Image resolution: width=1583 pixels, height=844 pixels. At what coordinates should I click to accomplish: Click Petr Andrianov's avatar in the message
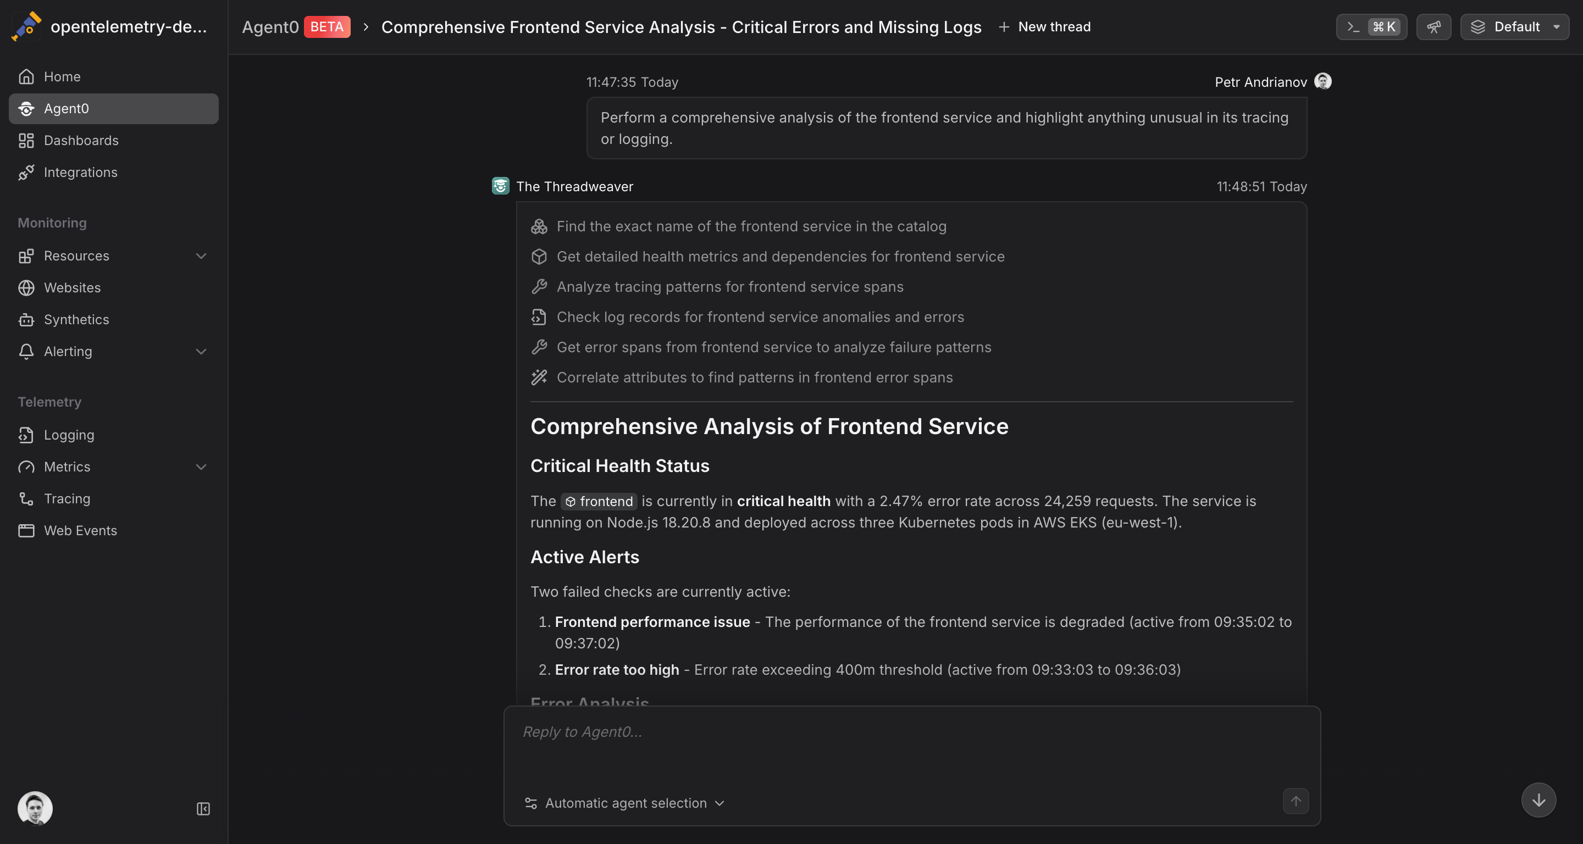[1322, 82]
